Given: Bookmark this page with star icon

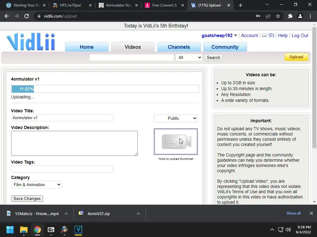Looking at the screenshot, I should (278, 16).
